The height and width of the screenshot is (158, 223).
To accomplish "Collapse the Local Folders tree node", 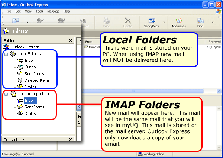I will coord(6,54).
